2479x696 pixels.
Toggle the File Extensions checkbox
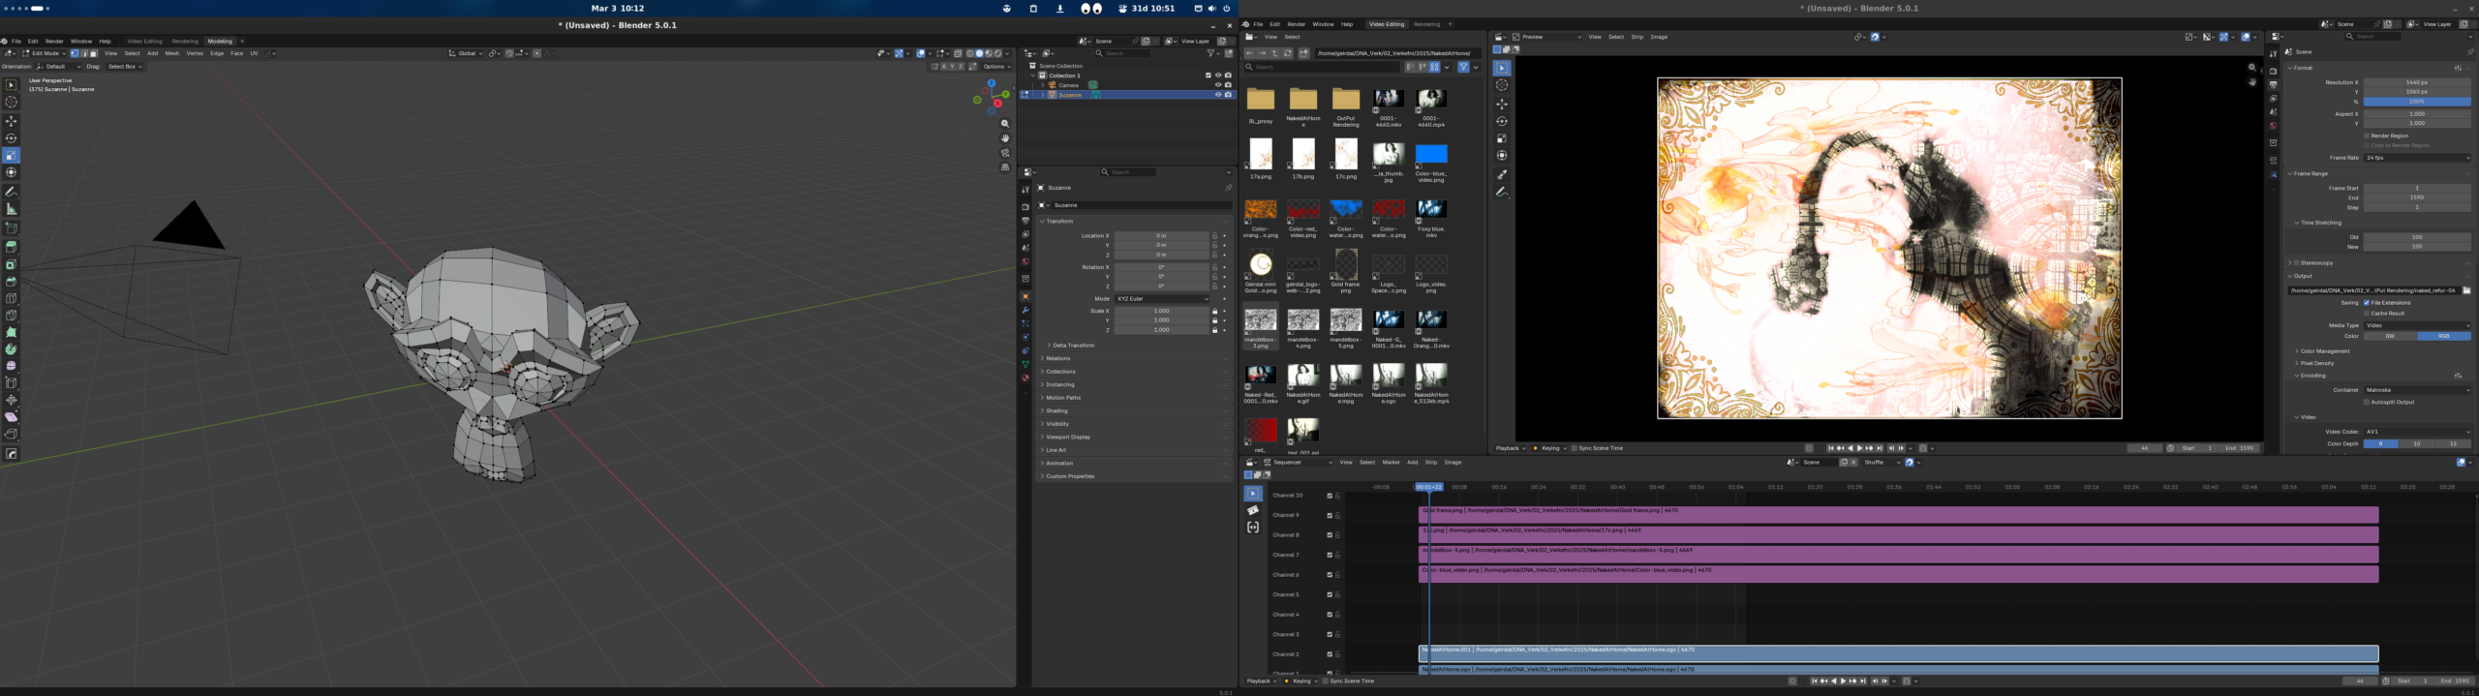(x=2367, y=303)
